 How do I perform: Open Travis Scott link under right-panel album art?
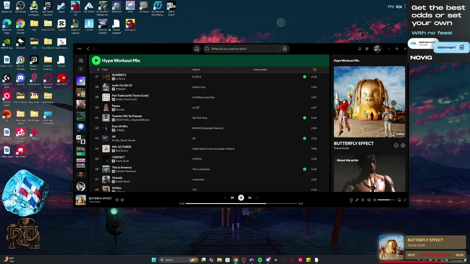coord(341,148)
